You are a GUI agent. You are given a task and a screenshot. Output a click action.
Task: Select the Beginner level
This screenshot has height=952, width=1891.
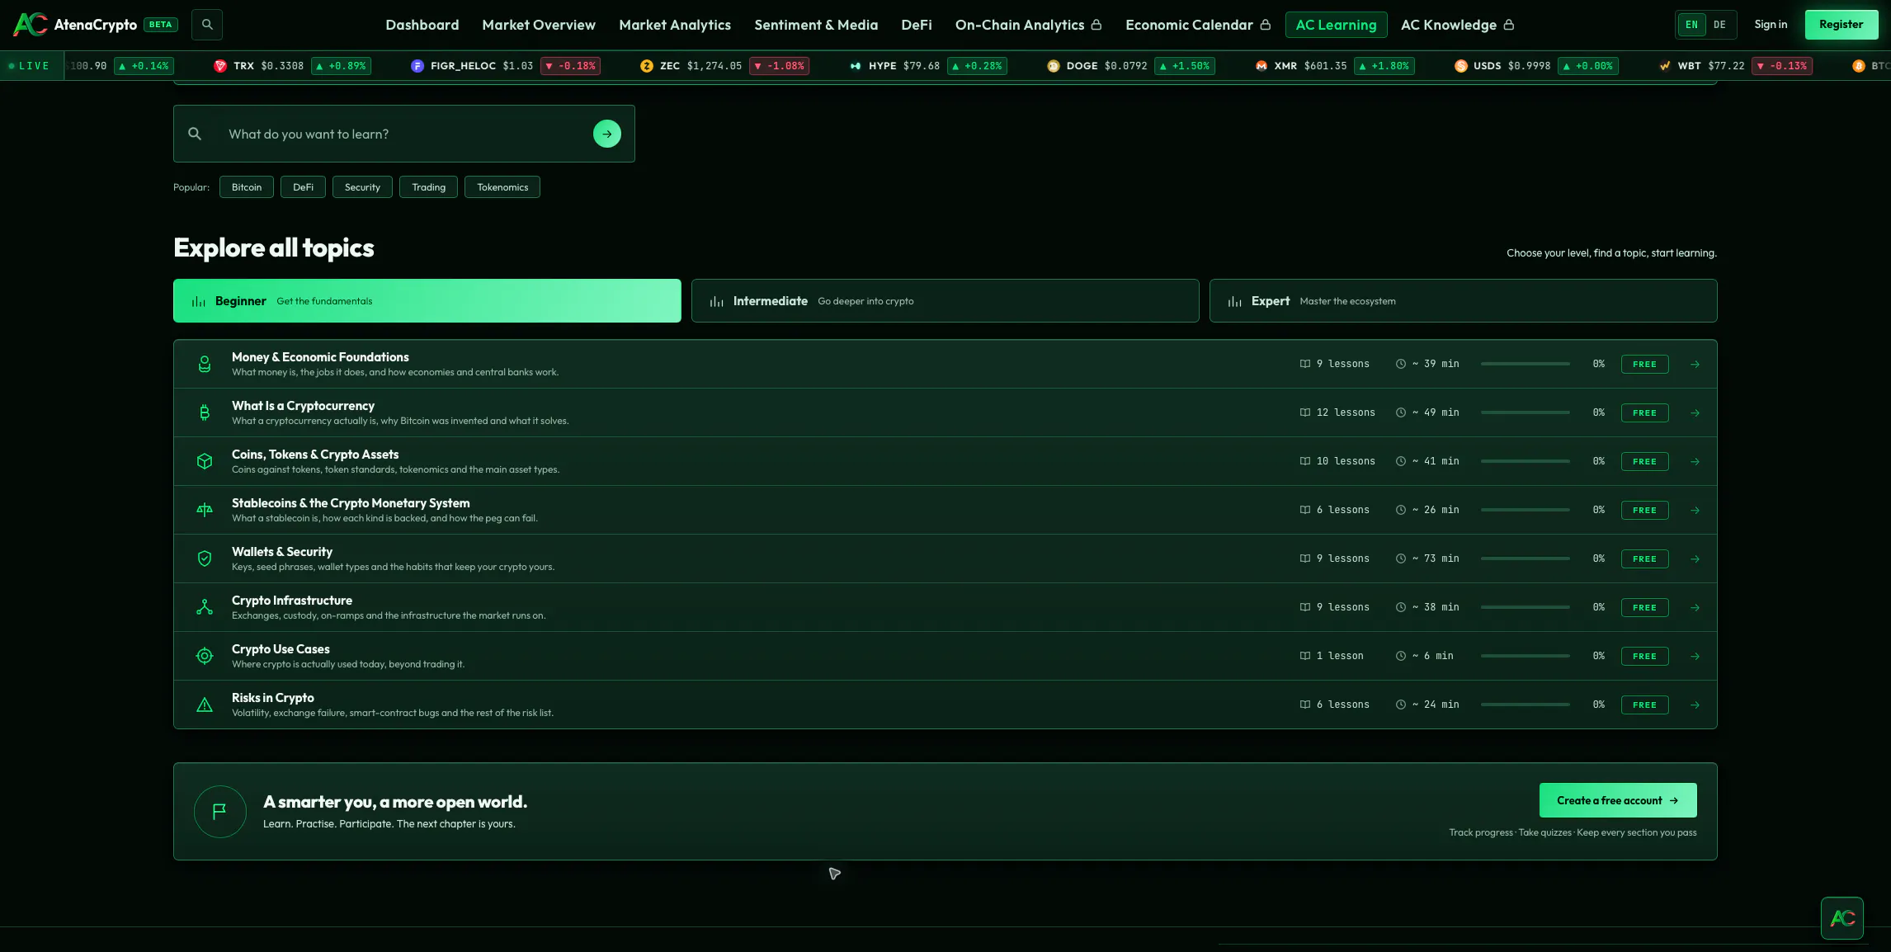click(427, 301)
